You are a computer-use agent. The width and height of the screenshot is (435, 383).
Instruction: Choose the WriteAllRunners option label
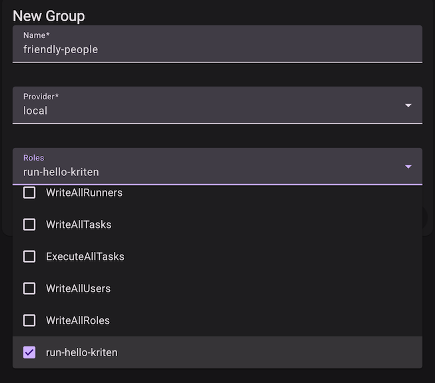84,192
